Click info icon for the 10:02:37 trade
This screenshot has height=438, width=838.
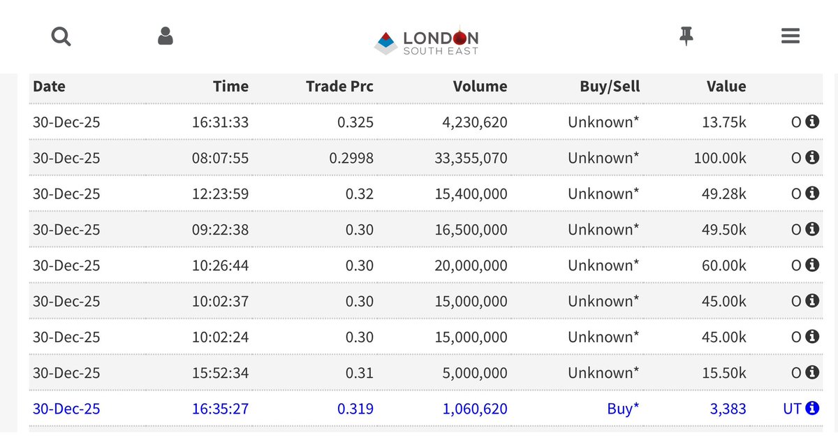[x=812, y=301]
